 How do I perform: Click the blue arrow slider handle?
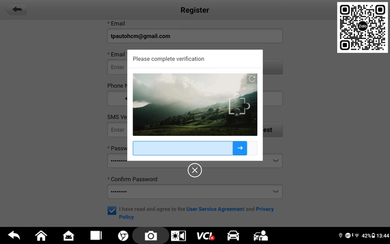tap(240, 148)
